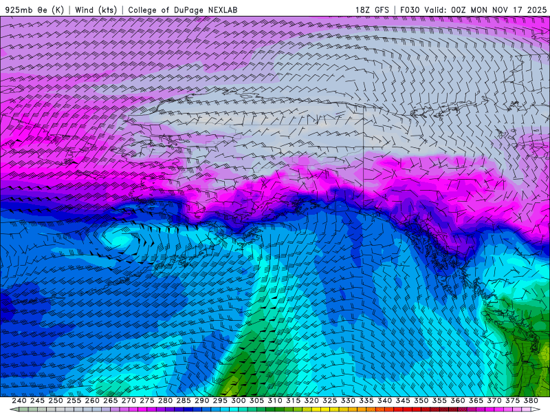Click the 260 value on color scale

pos(92,401)
